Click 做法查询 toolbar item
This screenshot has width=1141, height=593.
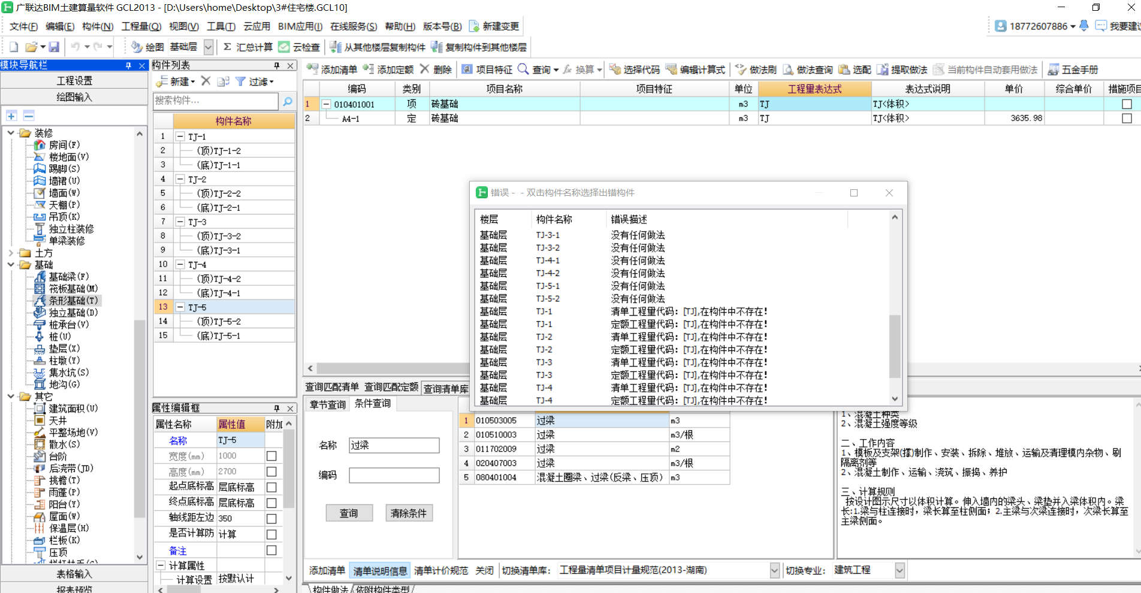pos(808,69)
